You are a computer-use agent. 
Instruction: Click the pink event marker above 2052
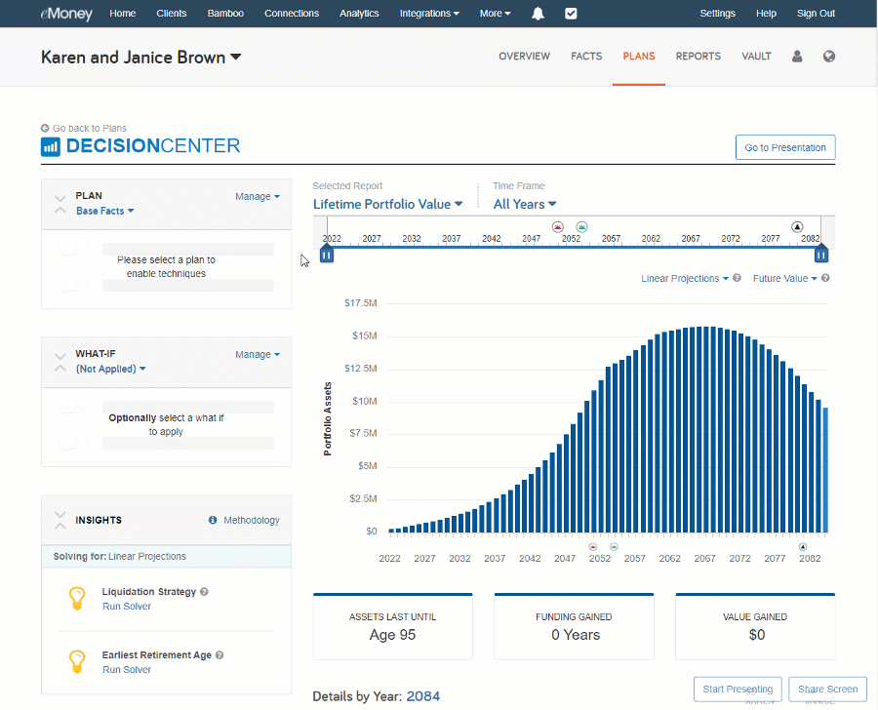coord(557,227)
